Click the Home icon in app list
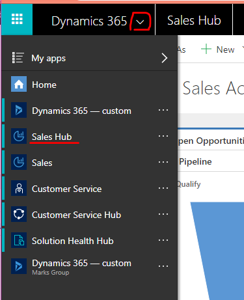Image resolution: width=244 pixels, height=300 pixels. pos(19,84)
